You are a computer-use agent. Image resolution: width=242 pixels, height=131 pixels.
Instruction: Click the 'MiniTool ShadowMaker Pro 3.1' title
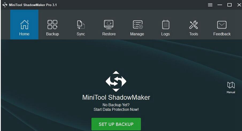(x=33, y=5)
